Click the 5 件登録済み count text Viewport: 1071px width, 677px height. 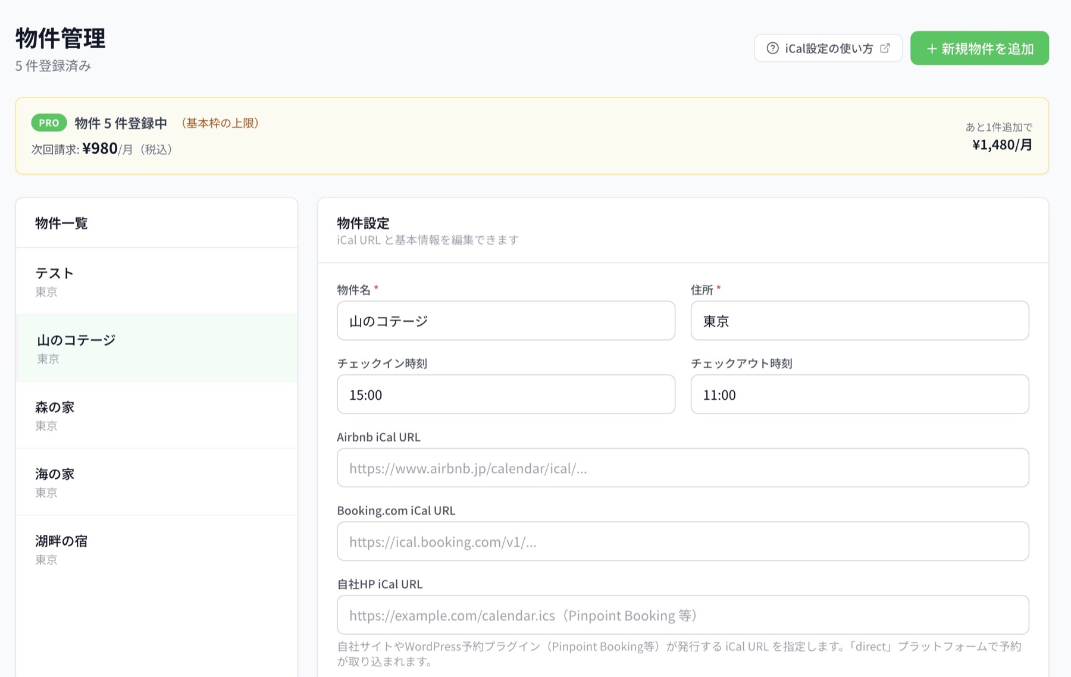coord(53,66)
